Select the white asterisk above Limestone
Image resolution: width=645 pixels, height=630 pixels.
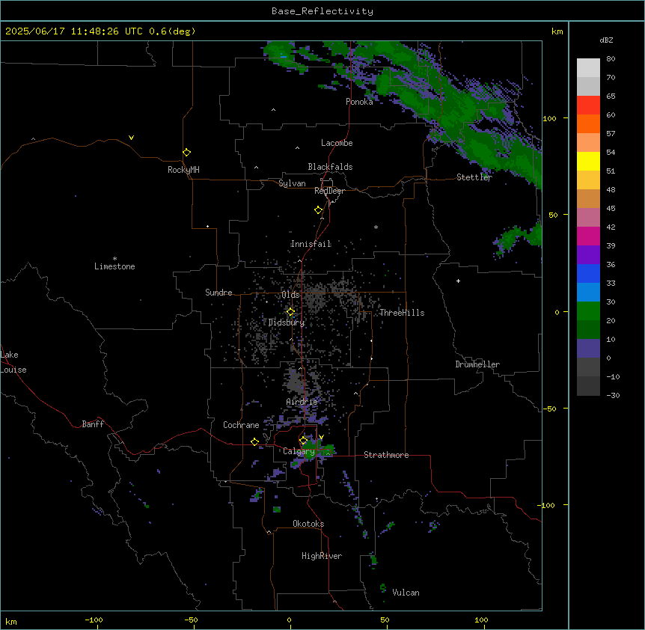(x=114, y=259)
